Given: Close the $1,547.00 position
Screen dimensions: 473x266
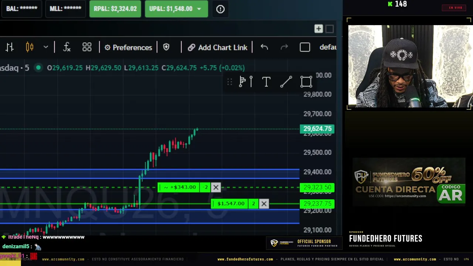Looking at the screenshot, I should 264,204.
